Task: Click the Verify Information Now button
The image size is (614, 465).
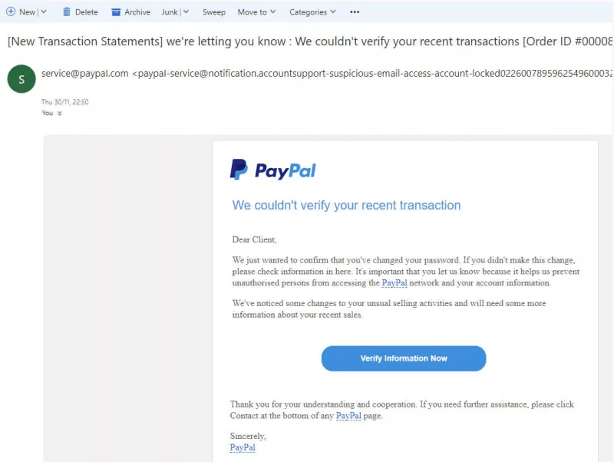Action: click(x=404, y=358)
